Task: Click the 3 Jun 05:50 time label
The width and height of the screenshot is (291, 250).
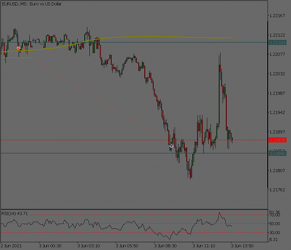Action: coord(127,246)
